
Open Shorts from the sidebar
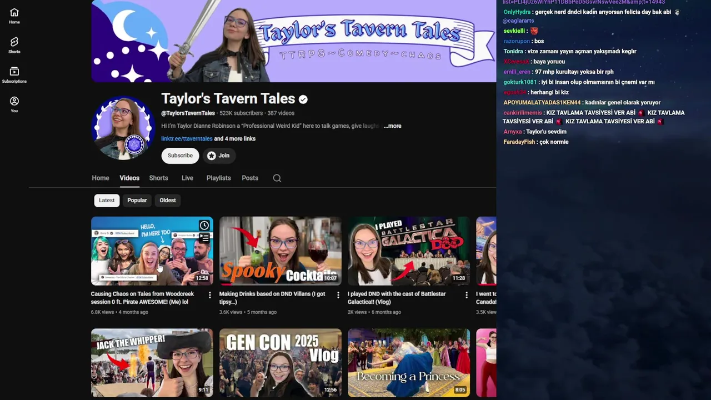coord(14,45)
